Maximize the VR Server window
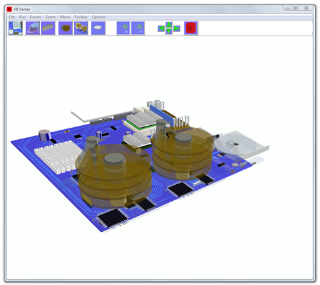Image resolution: width=320 pixels, height=285 pixels. point(296,8)
